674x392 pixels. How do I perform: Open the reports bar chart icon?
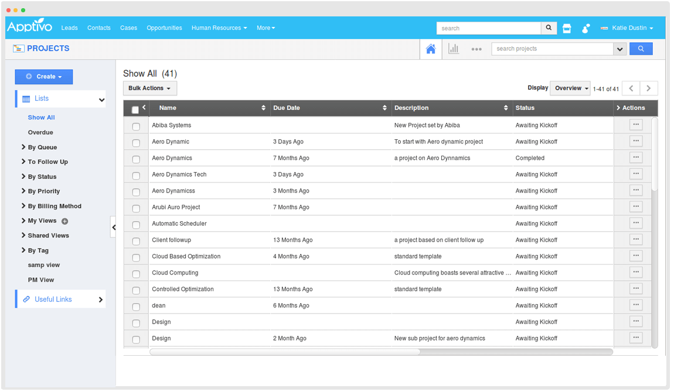pyautogui.click(x=454, y=49)
